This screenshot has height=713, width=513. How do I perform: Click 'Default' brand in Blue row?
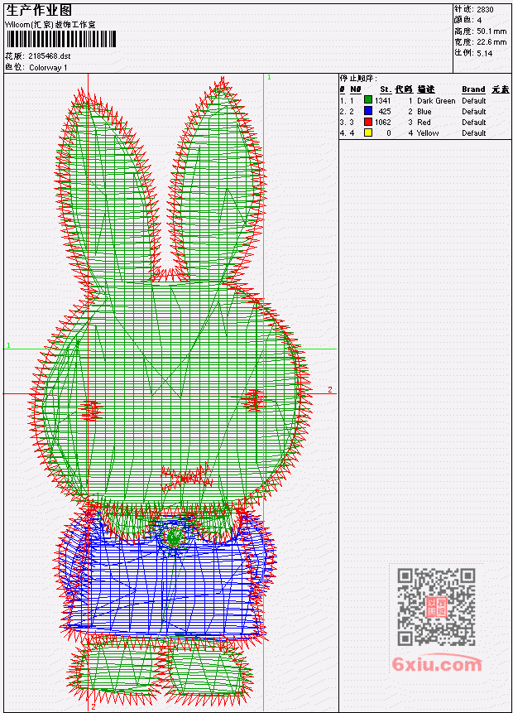click(x=473, y=112)
